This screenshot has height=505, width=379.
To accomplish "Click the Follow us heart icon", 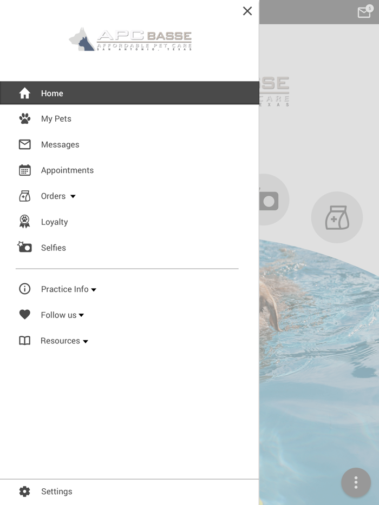I will tap(24, 314).
